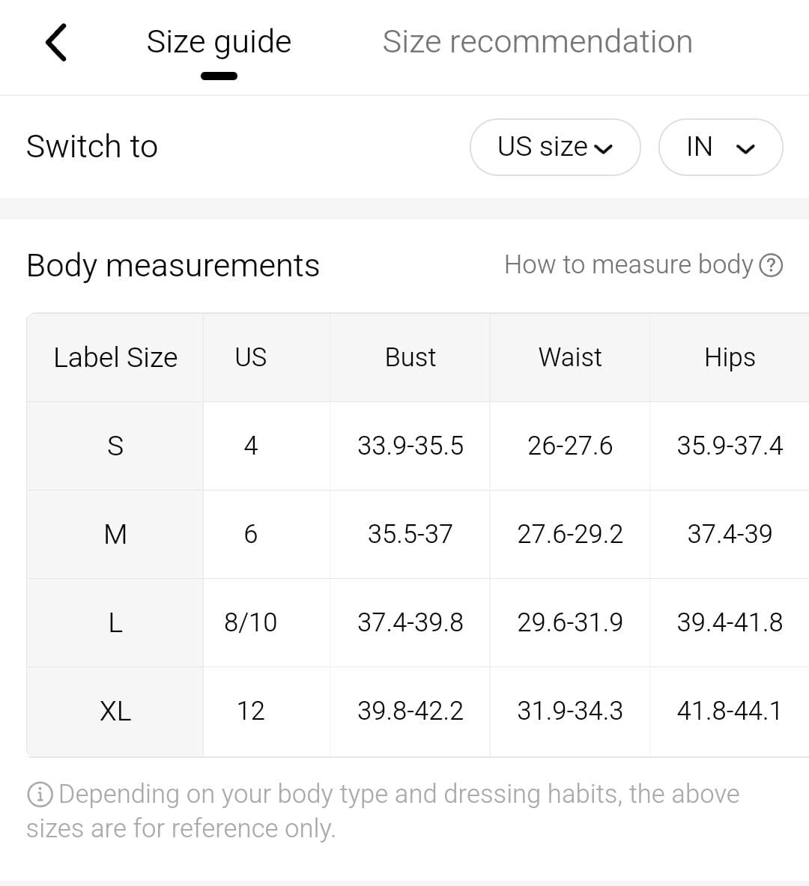Click the Body measurements heading

172,265
